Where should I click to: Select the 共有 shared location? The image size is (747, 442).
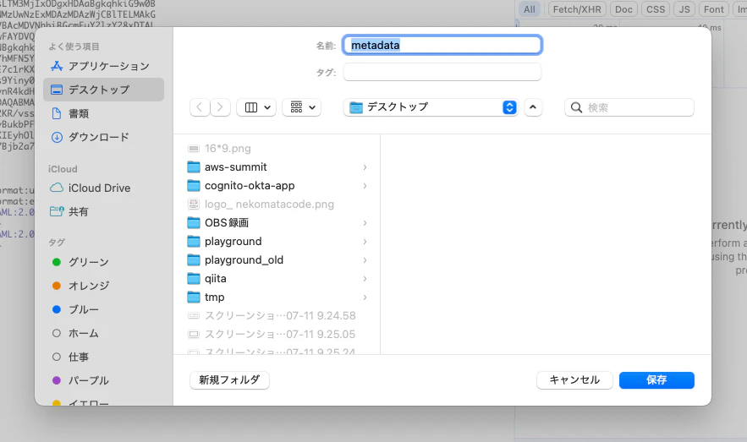pyautogui.click(x=103, y=212)
